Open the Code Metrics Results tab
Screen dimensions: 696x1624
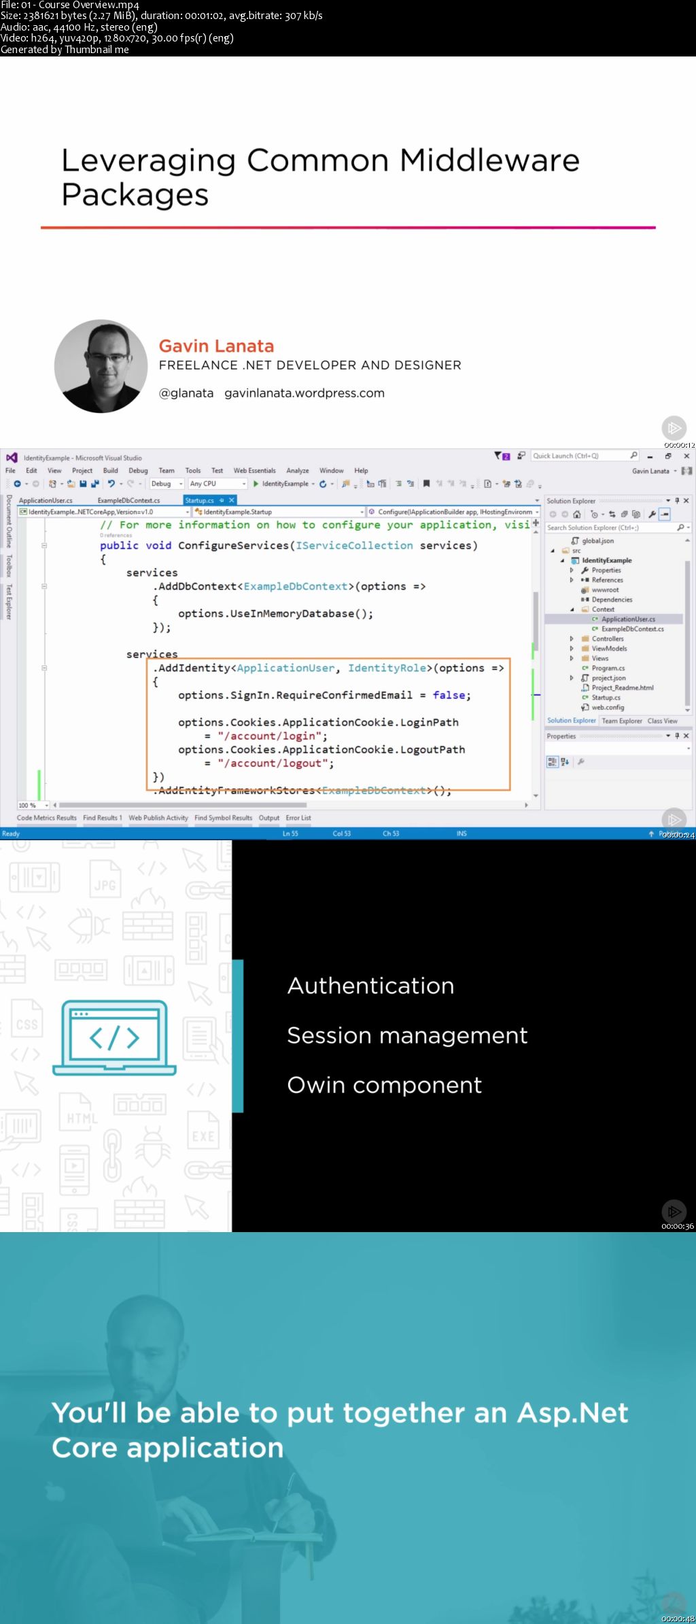(47, 818)
